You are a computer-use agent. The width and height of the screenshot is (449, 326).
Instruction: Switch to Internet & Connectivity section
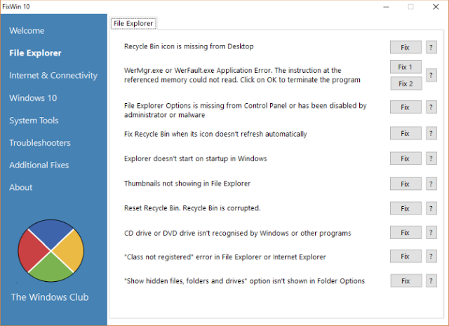pos(53,75)
